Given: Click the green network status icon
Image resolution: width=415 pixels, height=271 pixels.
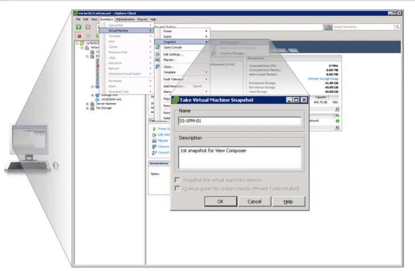Looking at the screenshot, I should (337, 121).
